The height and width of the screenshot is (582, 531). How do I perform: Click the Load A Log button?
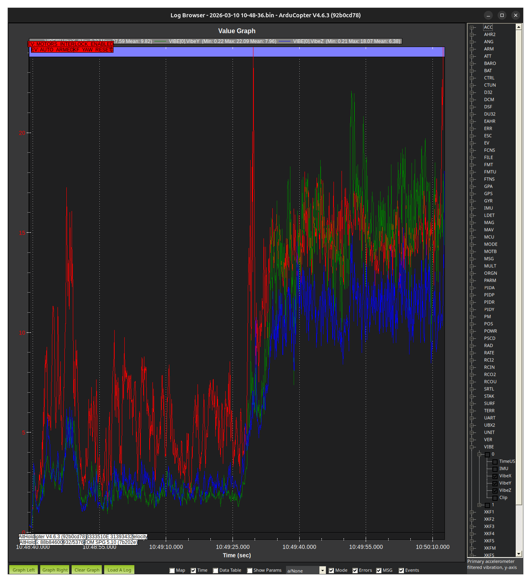coord(119,570)
